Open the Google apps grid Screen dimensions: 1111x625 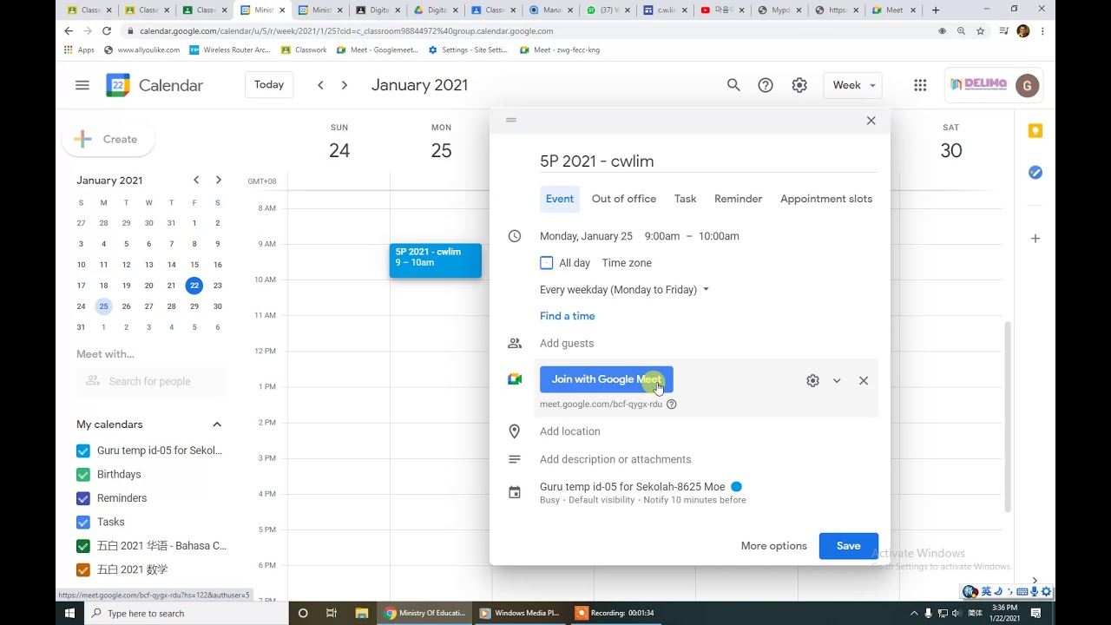[x=920, y=85]
